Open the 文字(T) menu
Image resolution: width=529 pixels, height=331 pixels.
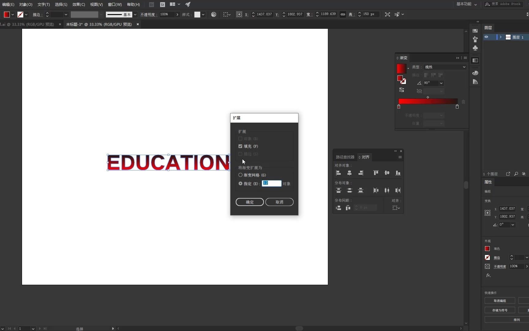(43, 4)
